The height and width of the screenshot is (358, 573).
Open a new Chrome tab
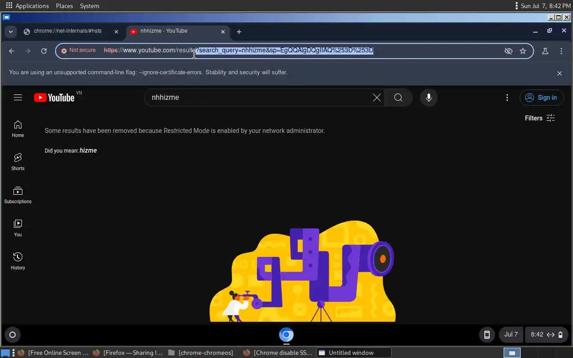pyautogui.click(x=239, y=32)
